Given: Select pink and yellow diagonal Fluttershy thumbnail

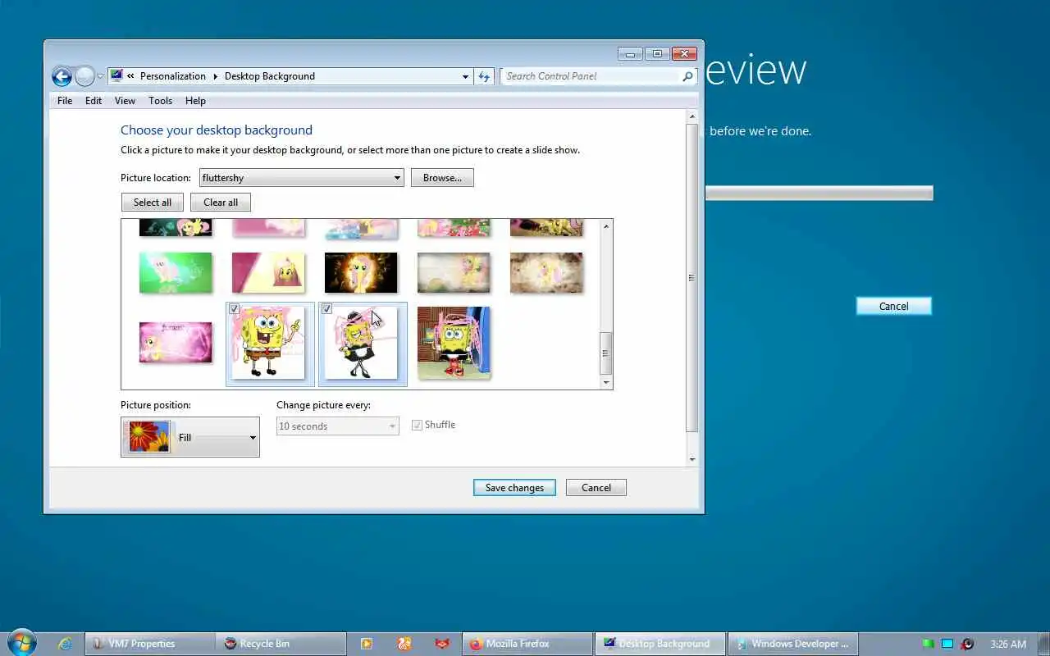Looking at the screenshot, I should (x=268, y=272).
